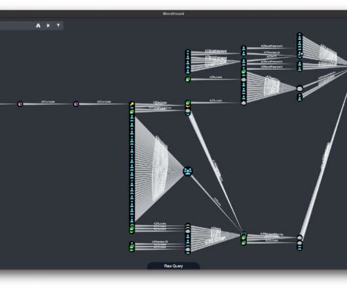
Task: Open the filter funnel icon in search bar
Action: [58, 25]
